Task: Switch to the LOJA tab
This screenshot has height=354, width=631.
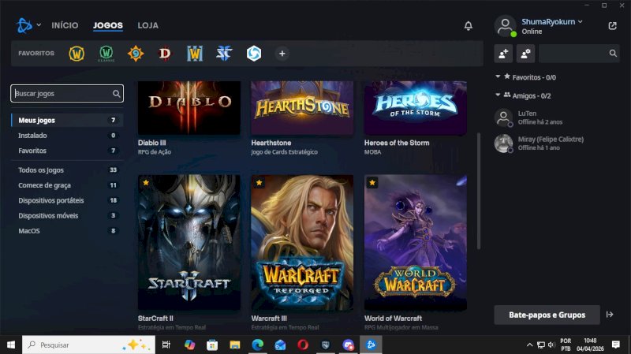Action: (x=147, y=25)
